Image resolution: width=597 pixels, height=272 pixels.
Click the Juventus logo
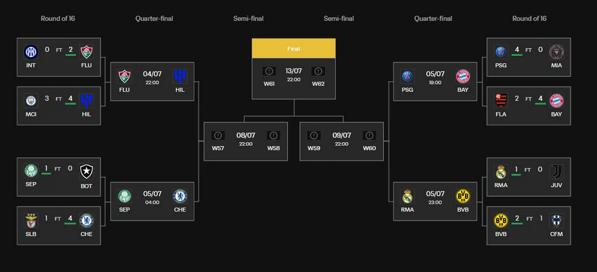[556, 172]
